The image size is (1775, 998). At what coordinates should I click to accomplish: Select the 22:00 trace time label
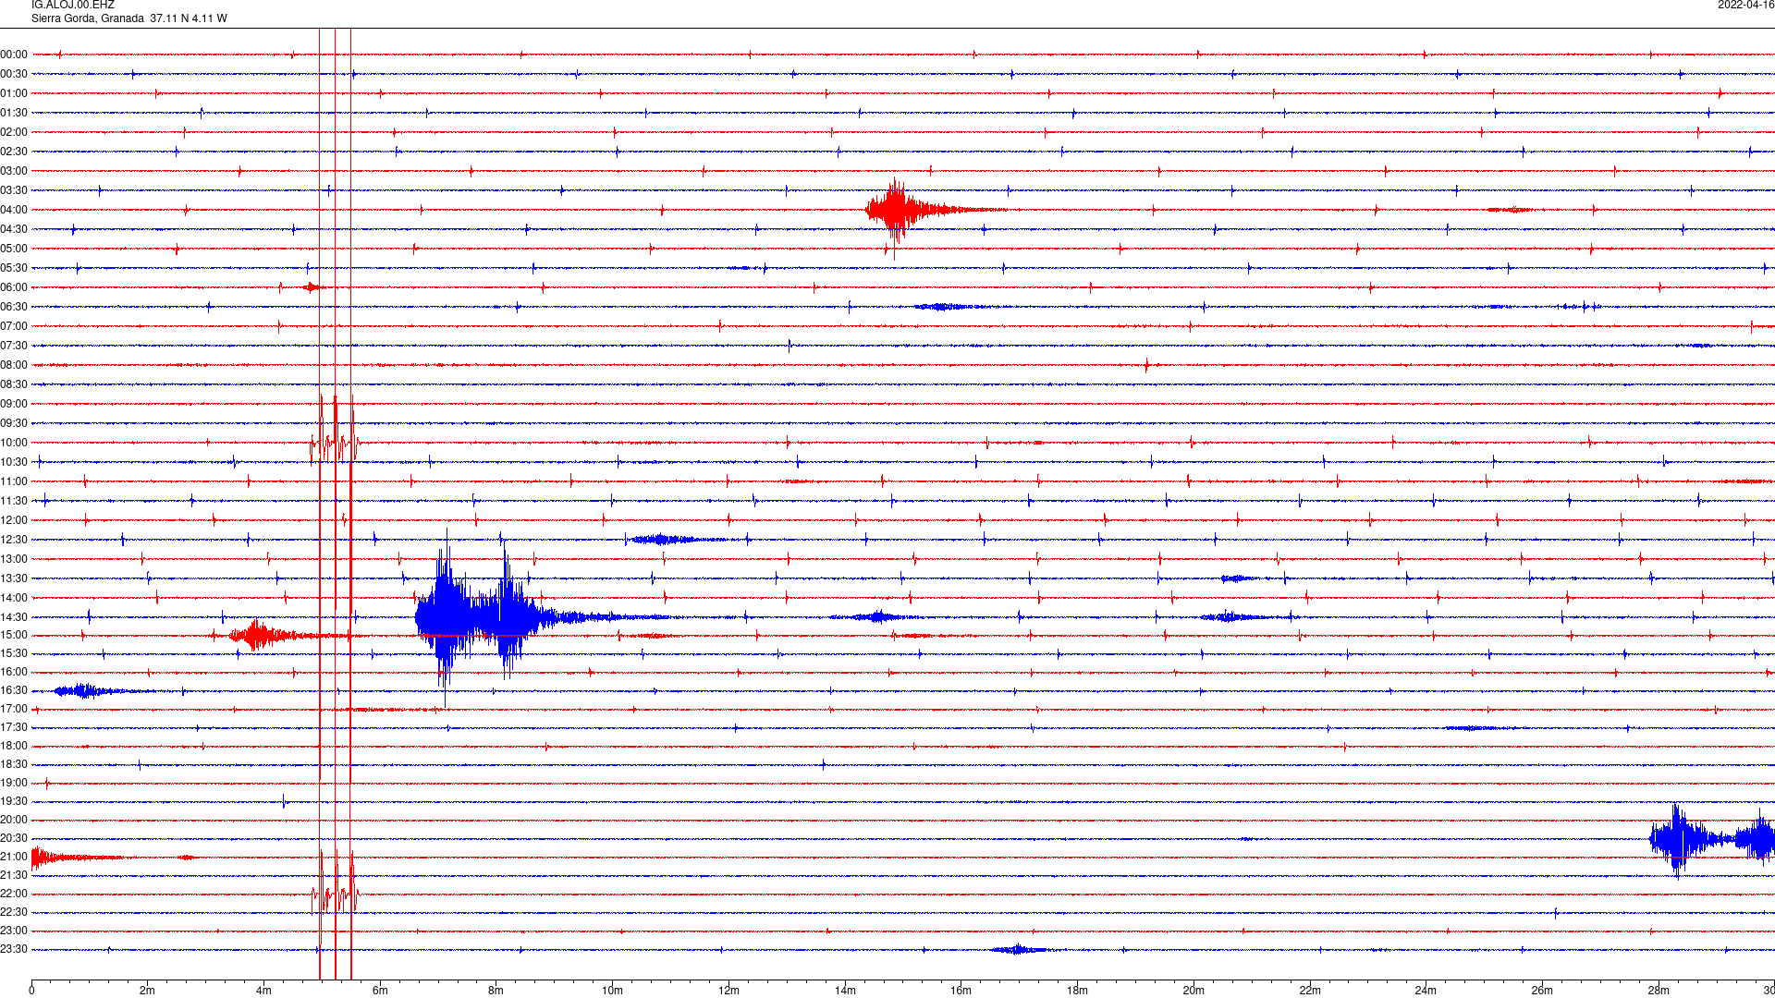coord(14,894)
